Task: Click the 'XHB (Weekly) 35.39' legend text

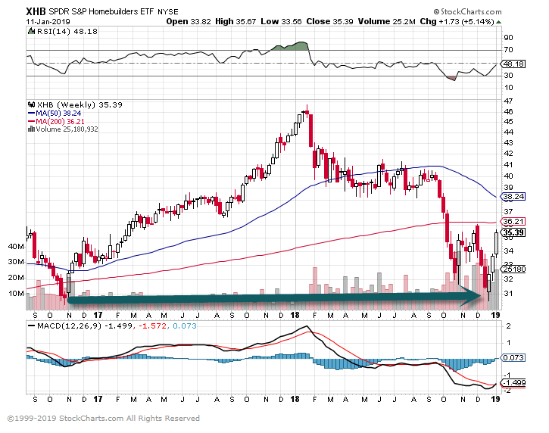Action: [80, 104]
